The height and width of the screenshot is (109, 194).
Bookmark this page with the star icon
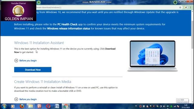tap(180, 7)
